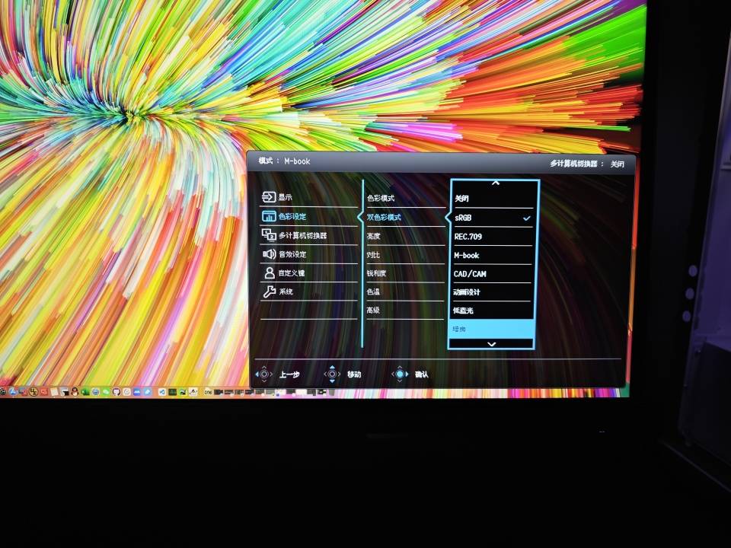731x548 pixels.
Task: Open the 多计算机切换器 KVM icon
Action: pos(269,236)
